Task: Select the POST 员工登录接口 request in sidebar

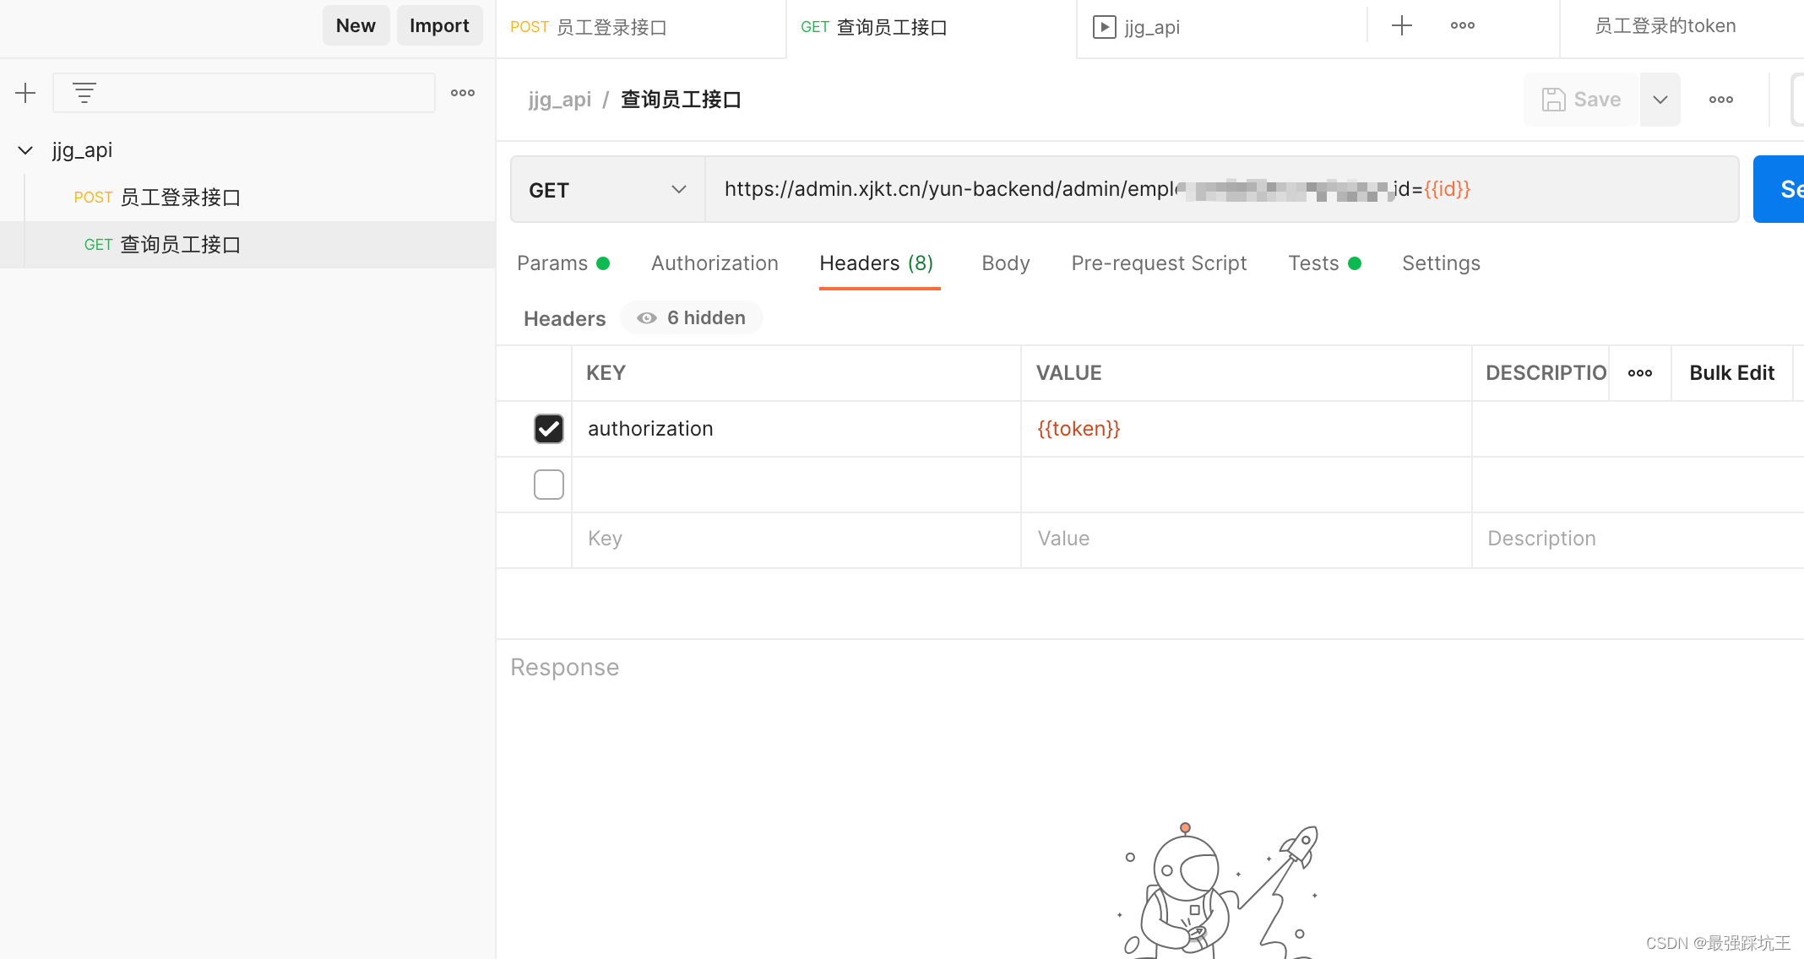Action: click(x=157, y=198)
